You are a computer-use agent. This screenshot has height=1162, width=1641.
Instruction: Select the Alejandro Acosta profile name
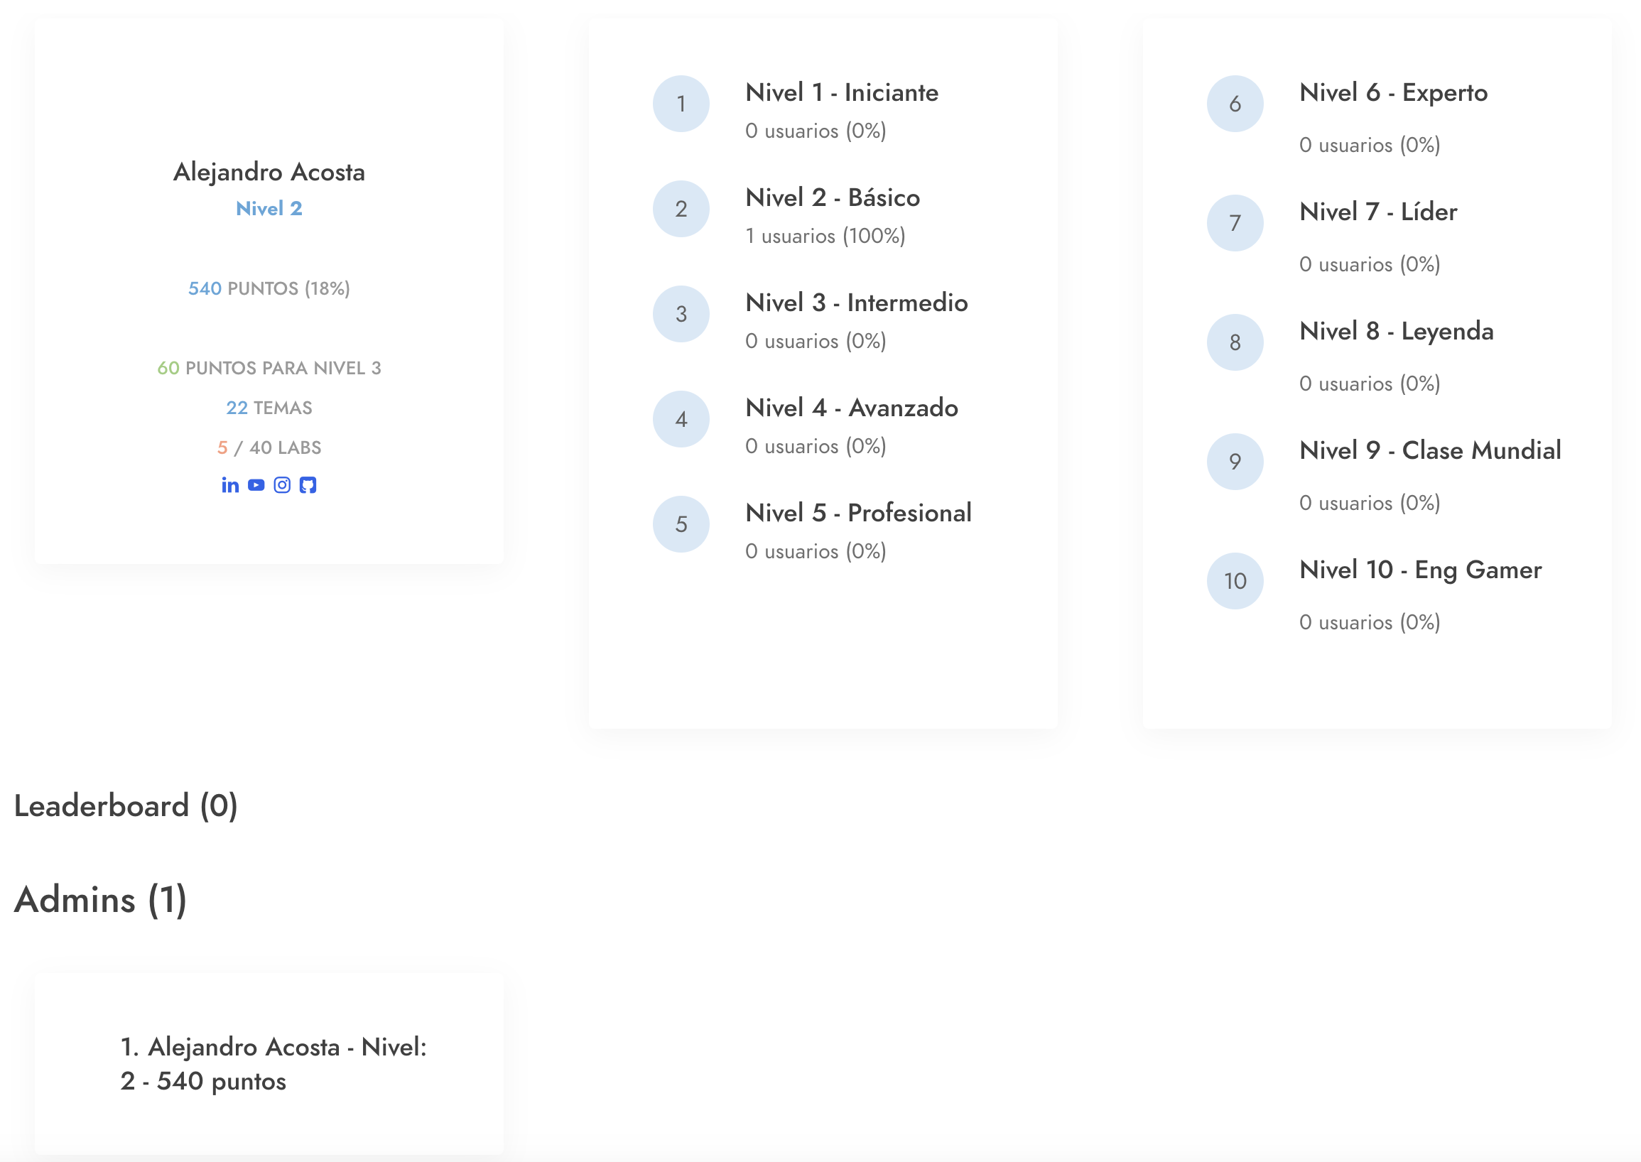269,173
